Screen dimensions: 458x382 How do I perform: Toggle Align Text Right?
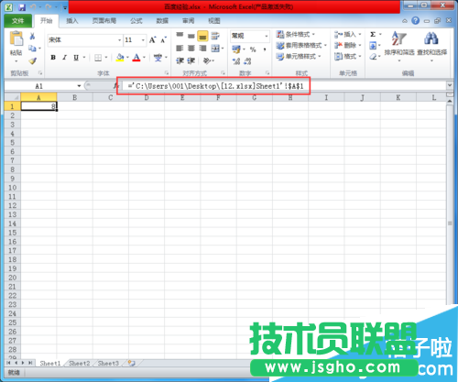pyautogui.click(x=202, y=49)
